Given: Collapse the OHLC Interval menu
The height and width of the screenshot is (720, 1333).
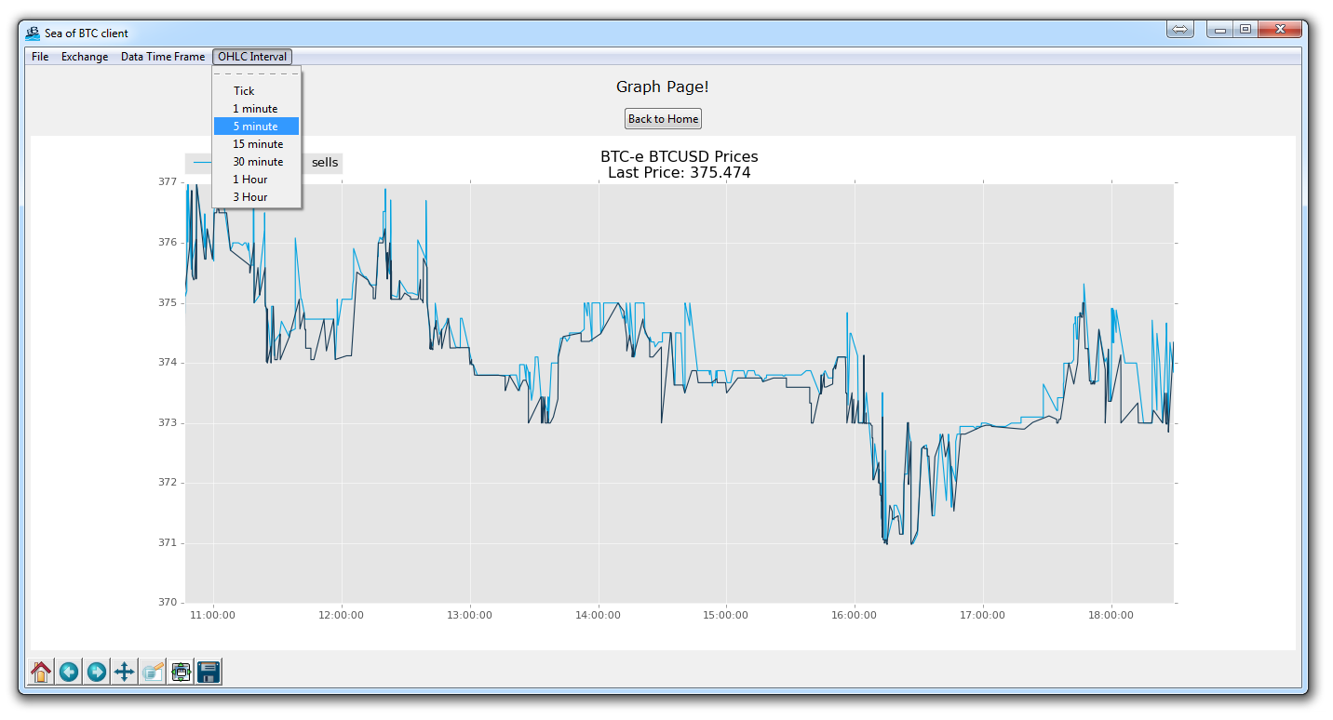Looking at the screenshot, I should [252, 57].
